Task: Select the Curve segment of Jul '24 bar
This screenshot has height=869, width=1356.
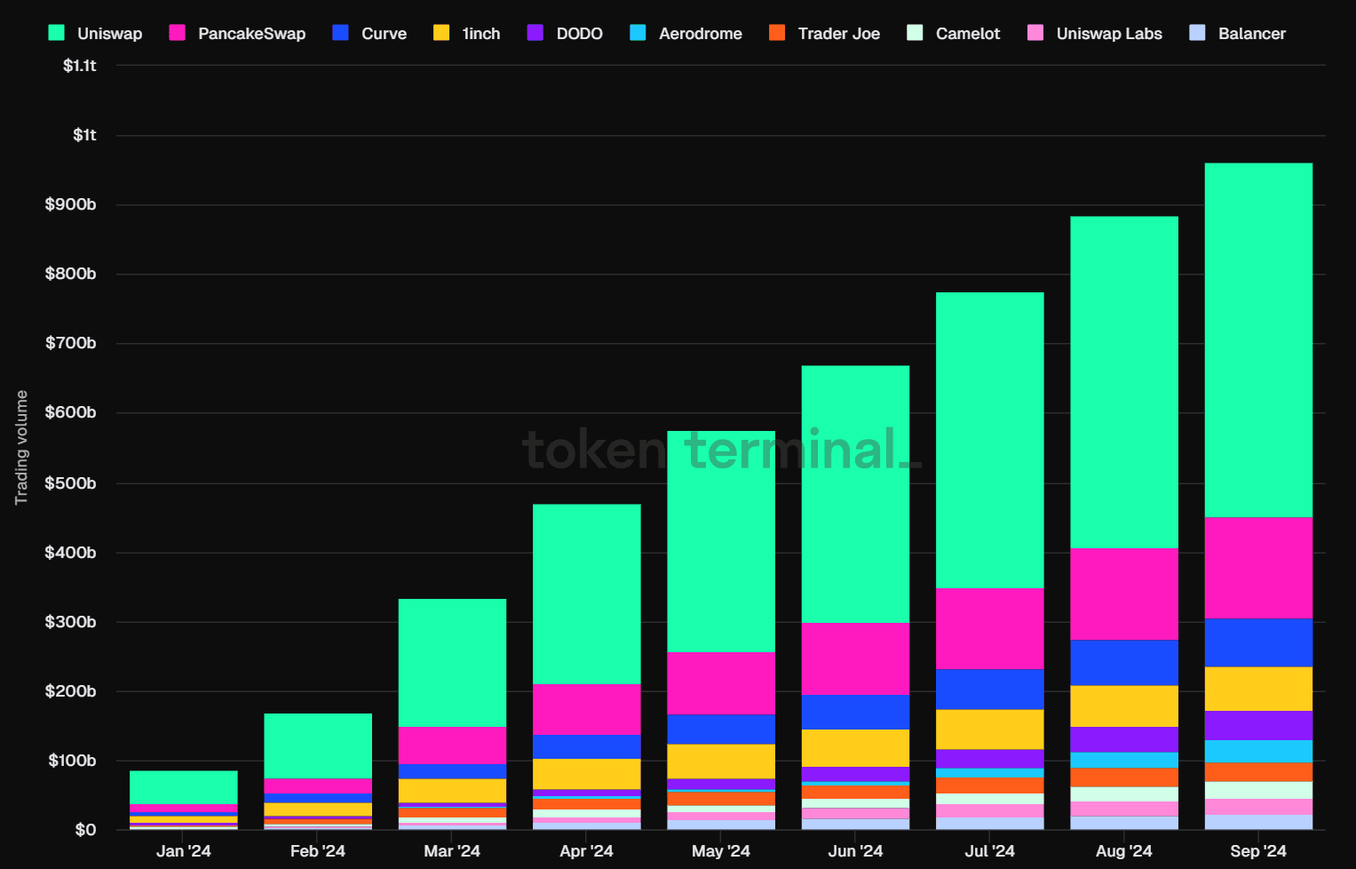Action: 990,690
